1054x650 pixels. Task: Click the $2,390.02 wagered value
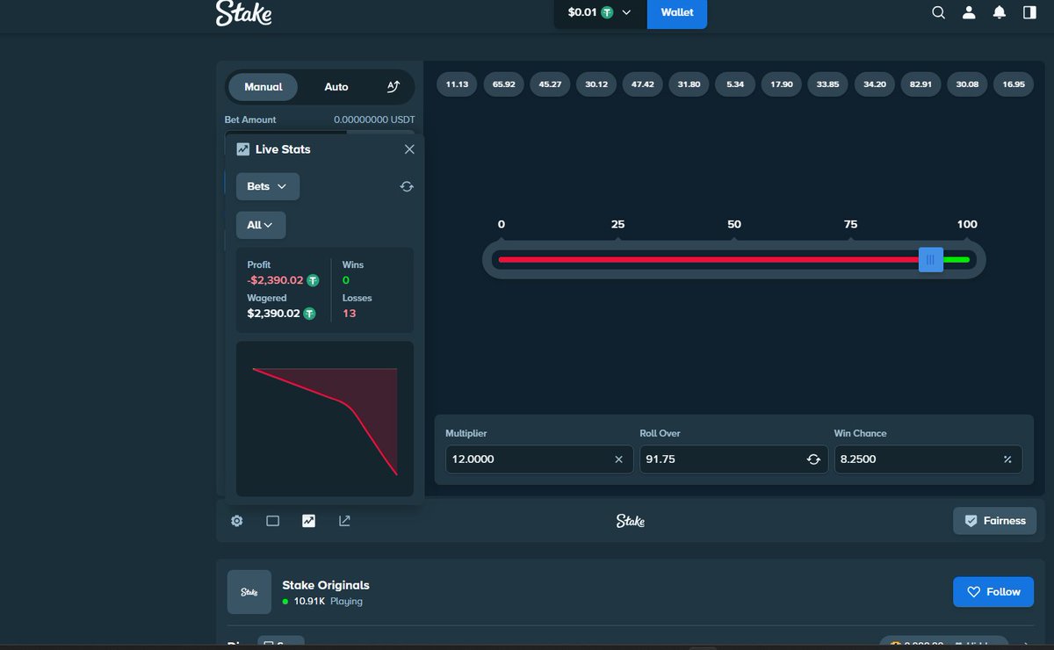[x=273, y=314]
